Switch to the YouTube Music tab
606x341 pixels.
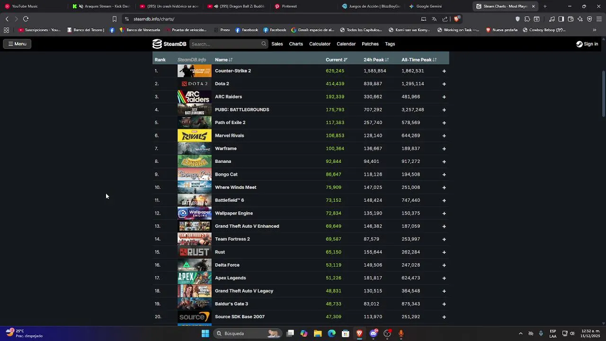tap(33, 6)
